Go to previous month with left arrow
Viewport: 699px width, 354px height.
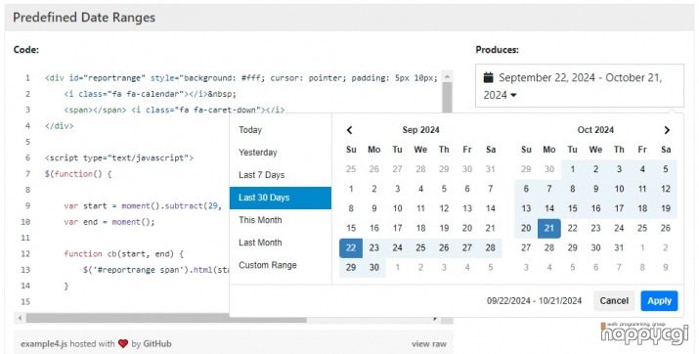click(350, 130)
